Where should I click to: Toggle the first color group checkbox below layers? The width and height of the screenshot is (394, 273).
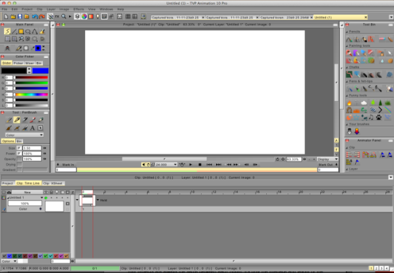(x=4, y=256)
